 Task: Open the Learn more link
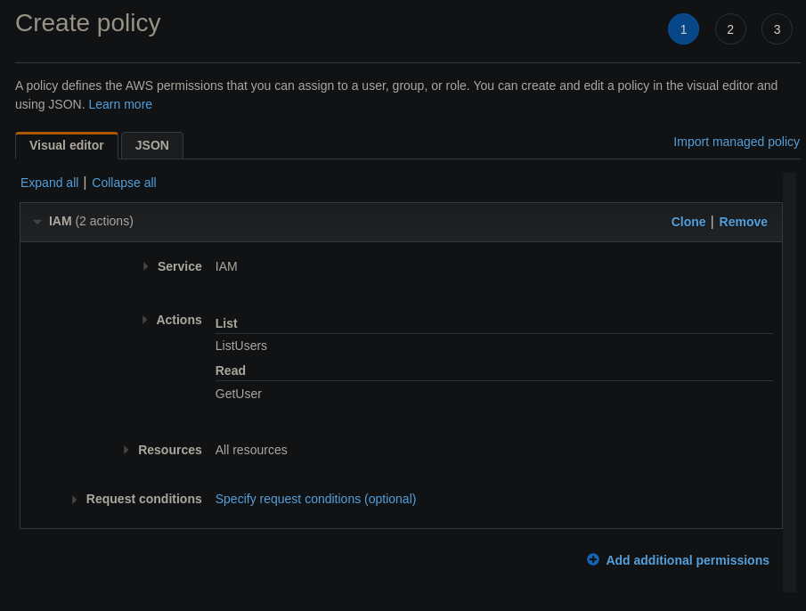click(x=120, y=104)
